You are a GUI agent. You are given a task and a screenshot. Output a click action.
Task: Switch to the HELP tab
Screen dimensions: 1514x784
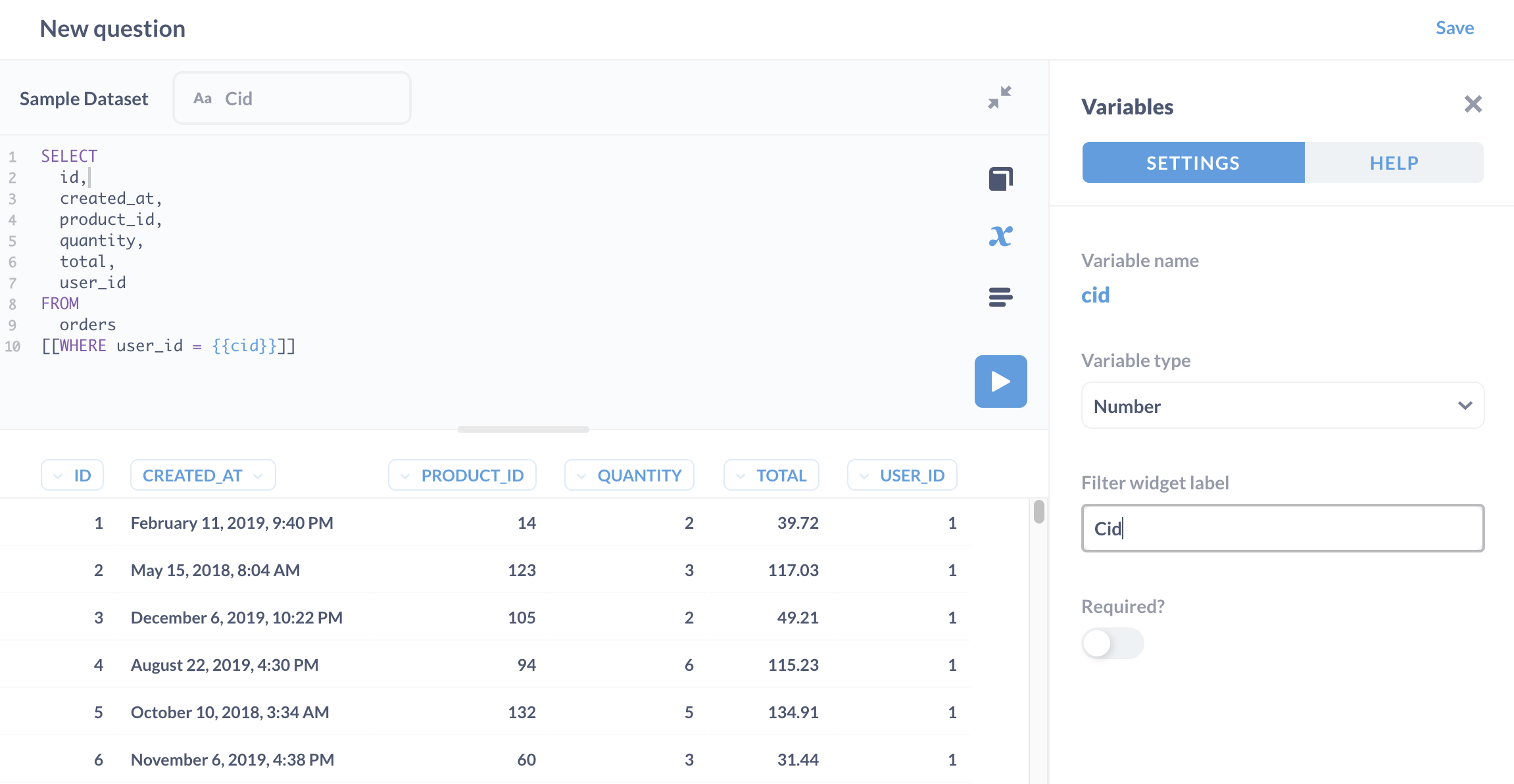1394,162
